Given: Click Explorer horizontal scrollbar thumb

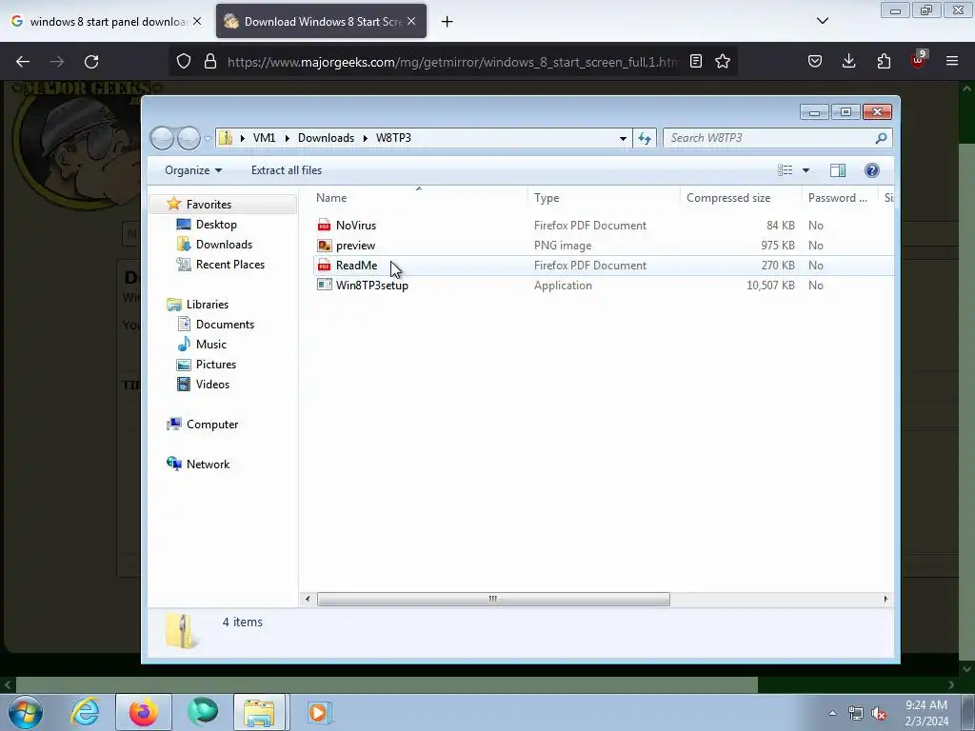Looking at the screenshot, I should click(493, 600).
